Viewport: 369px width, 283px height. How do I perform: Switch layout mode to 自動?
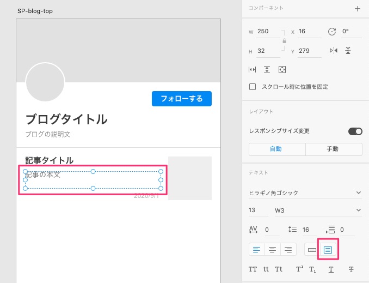click(x=276, y=149)
